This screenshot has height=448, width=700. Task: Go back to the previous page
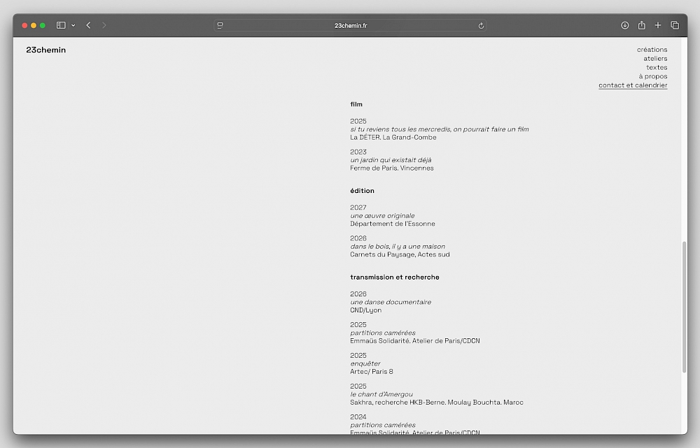point(88,25)
